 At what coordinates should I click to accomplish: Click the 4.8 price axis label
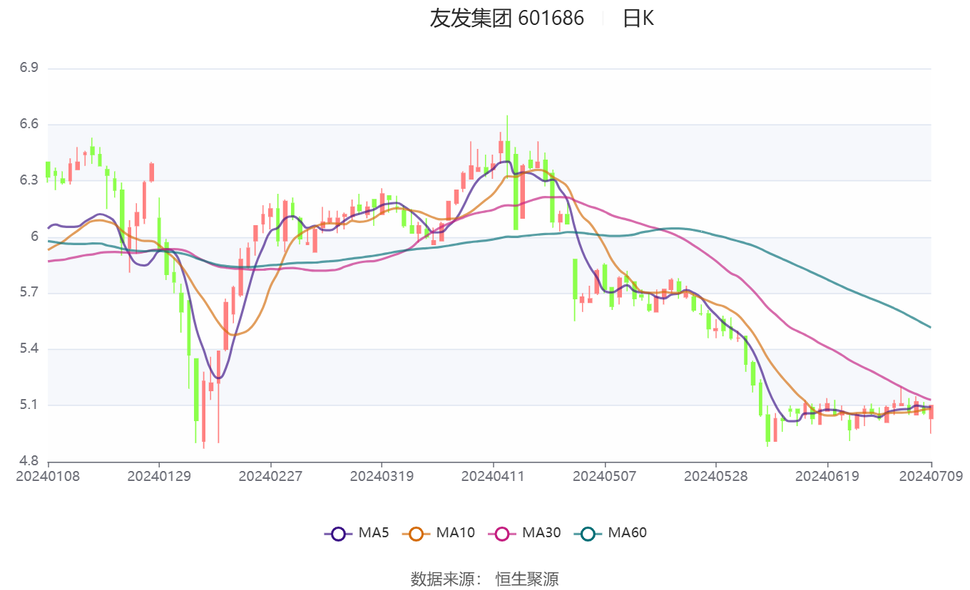coord(29,461)
